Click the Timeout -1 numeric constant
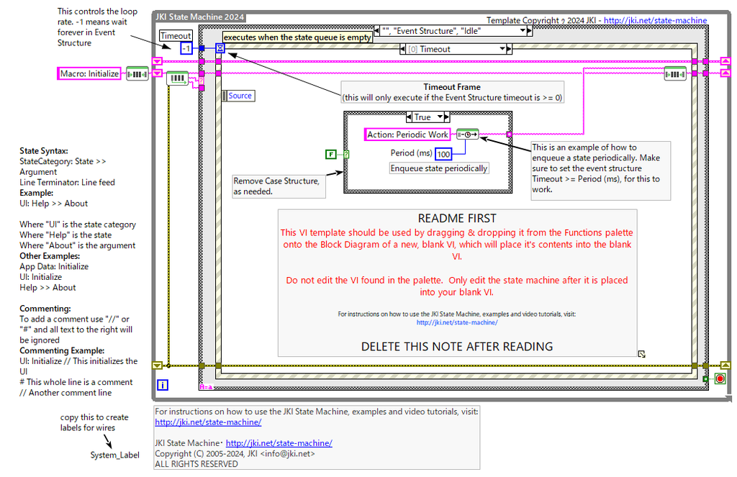Screen dimensions: 737x477 pos(186,48)
